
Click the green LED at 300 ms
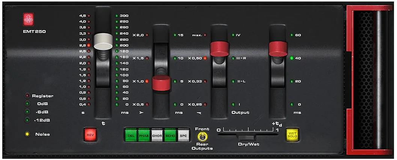(117, 16)
